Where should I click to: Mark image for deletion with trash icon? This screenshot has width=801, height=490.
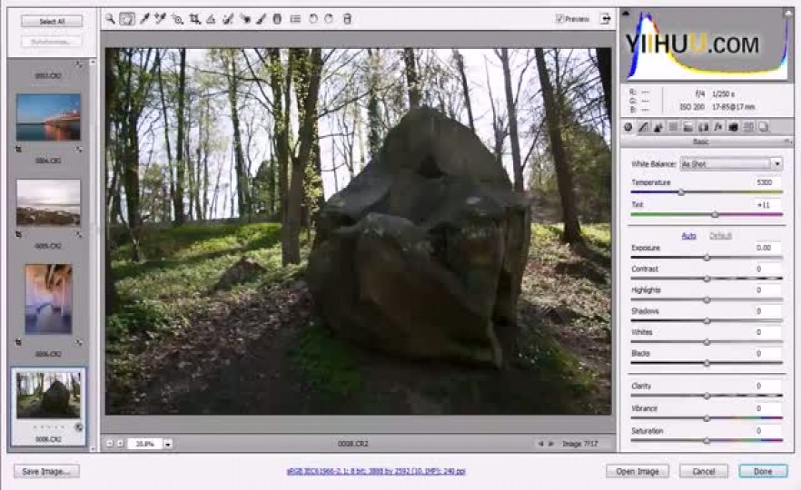(347, 19)
